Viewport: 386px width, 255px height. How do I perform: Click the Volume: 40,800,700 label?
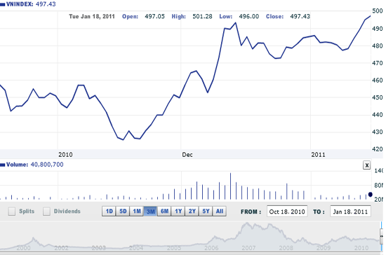pos(32,165)
